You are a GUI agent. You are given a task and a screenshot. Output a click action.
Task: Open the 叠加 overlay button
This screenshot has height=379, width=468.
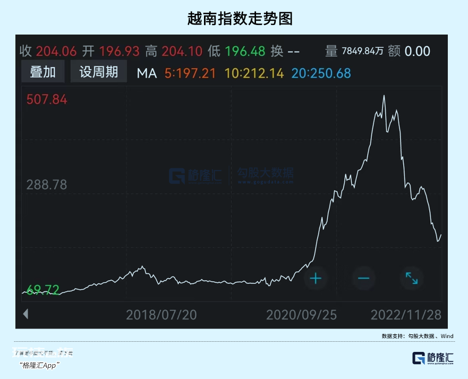click(x=43, y=71)
